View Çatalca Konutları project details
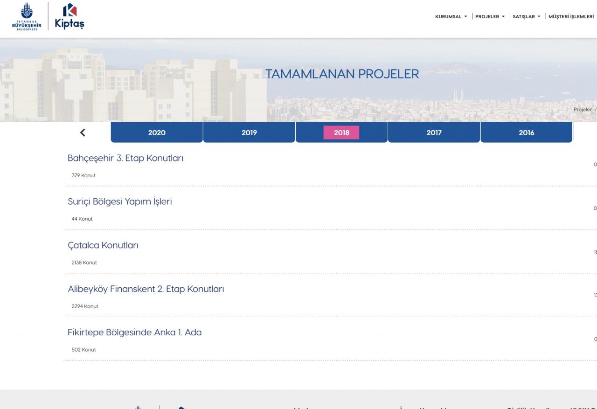 (x=103, y=245)
